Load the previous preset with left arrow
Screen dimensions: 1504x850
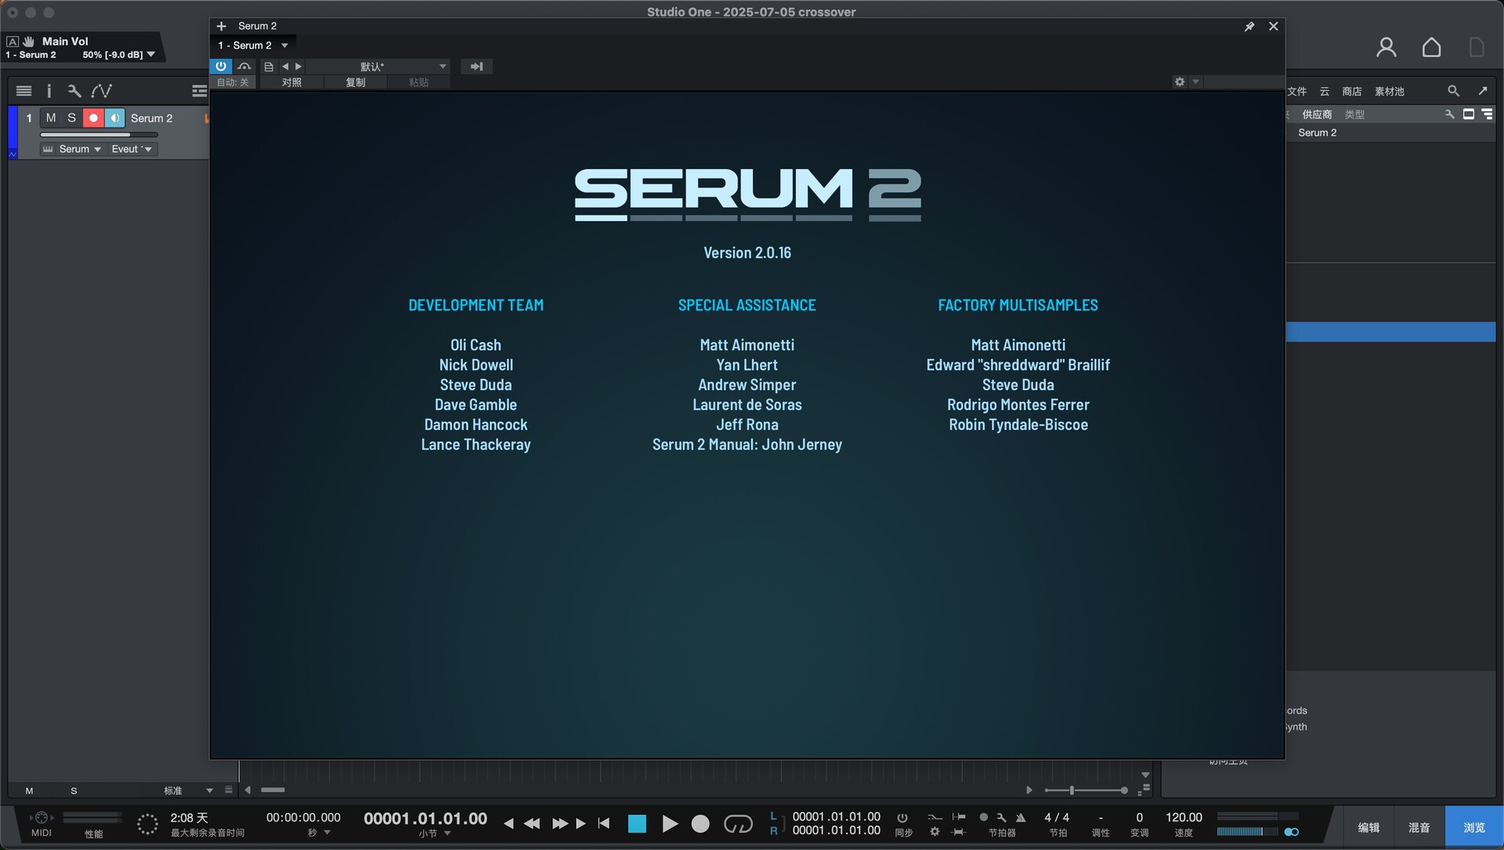tap(285, 67)
